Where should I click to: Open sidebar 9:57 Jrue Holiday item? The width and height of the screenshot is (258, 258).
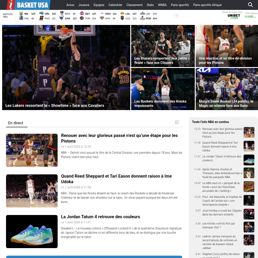[222, 212]
